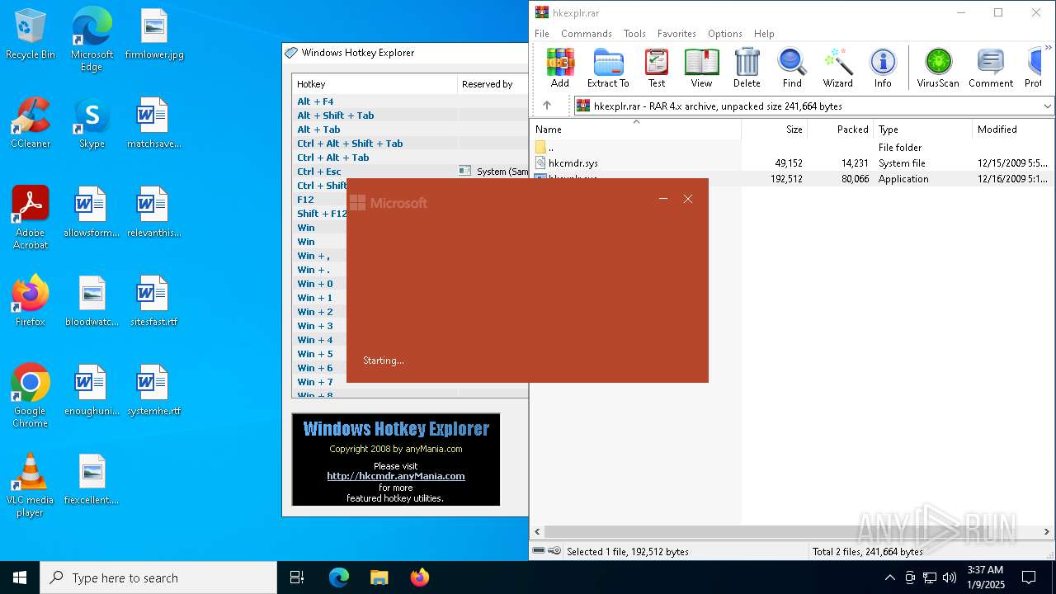Expand the archive path dropdown
This screenshot has height=594, width=1056.
click(1048, 106)
